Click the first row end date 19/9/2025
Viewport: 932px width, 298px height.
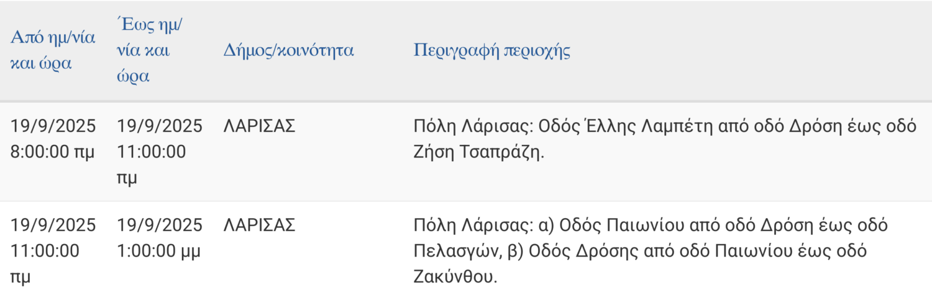(x=160, y=126)
